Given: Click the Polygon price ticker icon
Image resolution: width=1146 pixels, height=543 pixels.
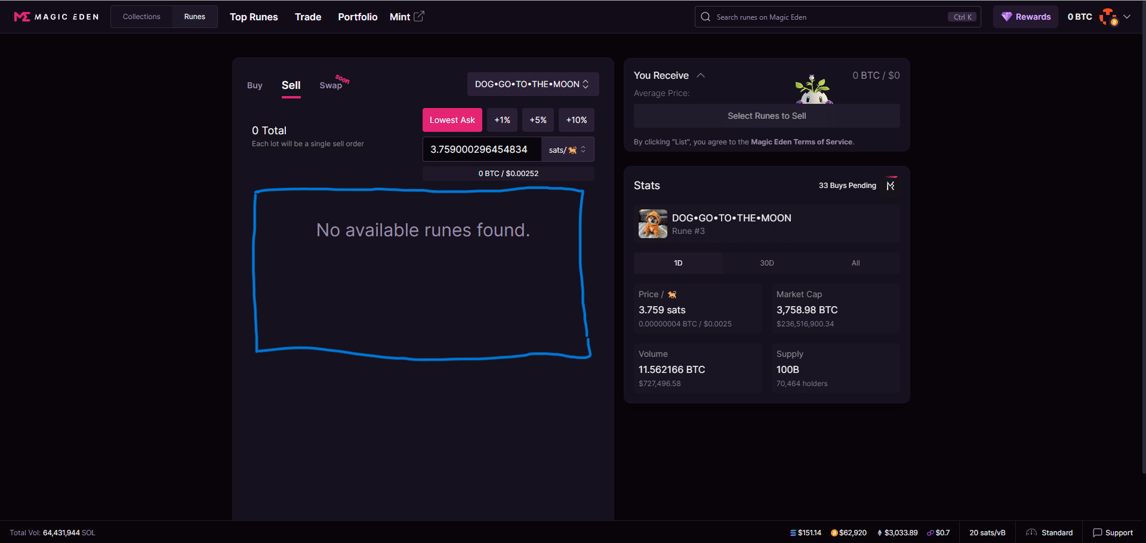Looking at the screenshot, I should click(931, 533).
